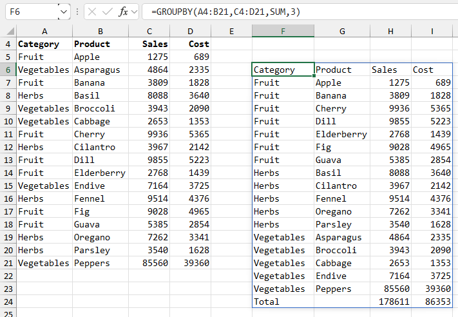Click Oregano in column G
Image resolution: width=458 pixels, height=317 pixels.
tap(342, 211)
